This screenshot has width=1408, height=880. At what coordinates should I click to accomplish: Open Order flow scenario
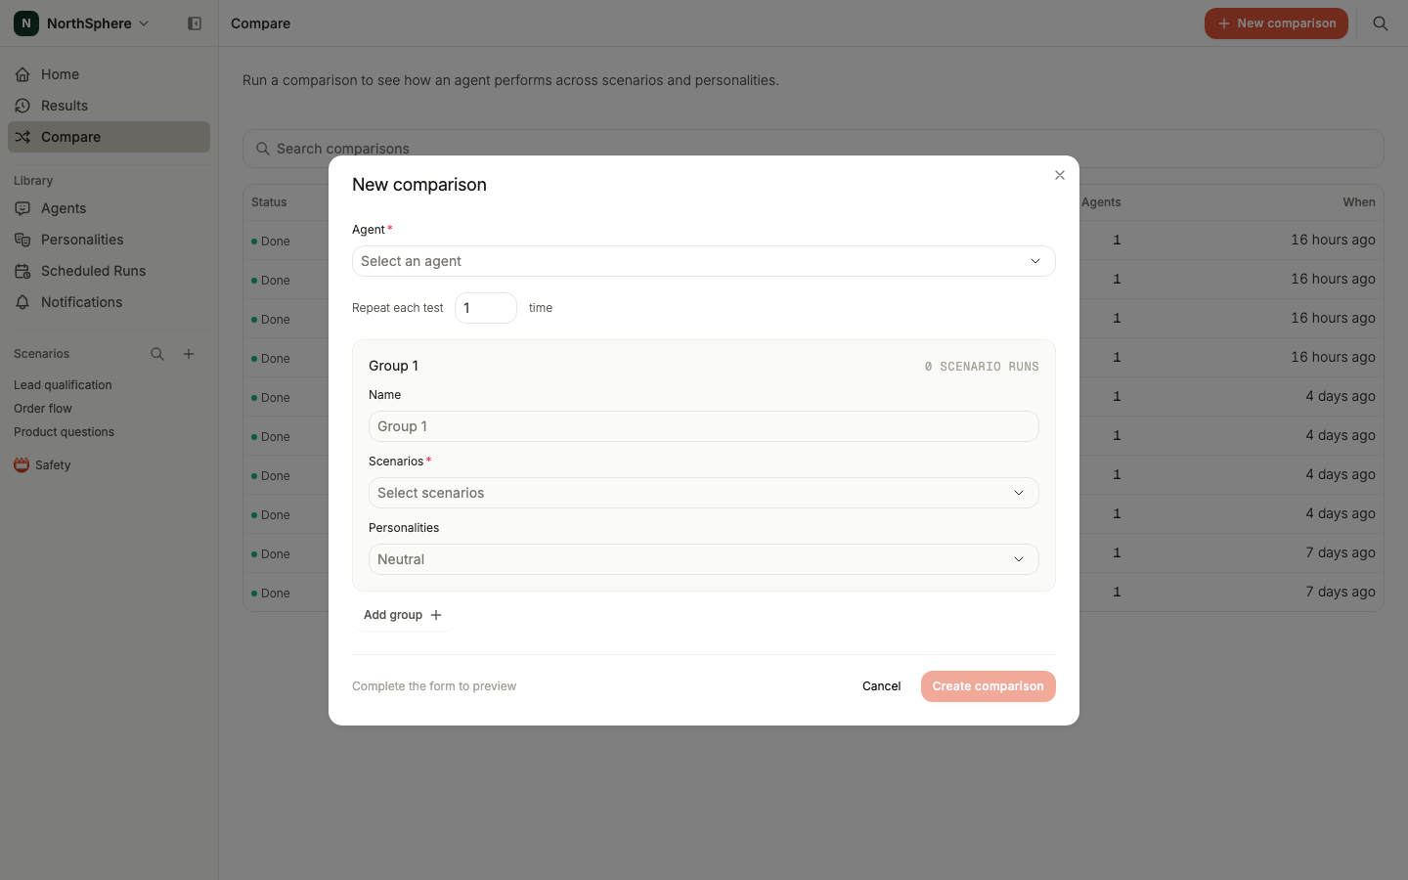coord(43,409)
